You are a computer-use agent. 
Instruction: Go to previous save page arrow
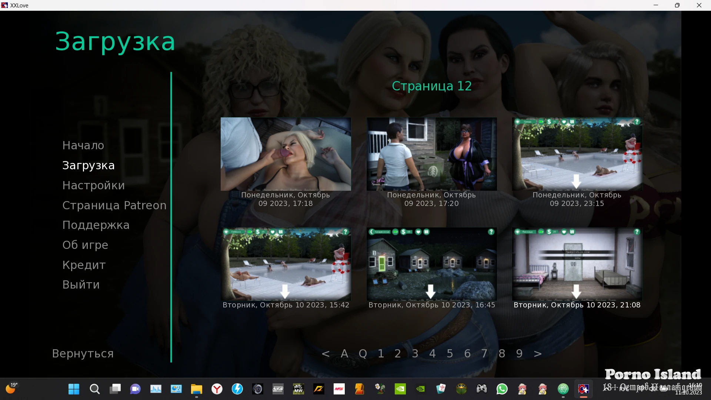(326, 354)
